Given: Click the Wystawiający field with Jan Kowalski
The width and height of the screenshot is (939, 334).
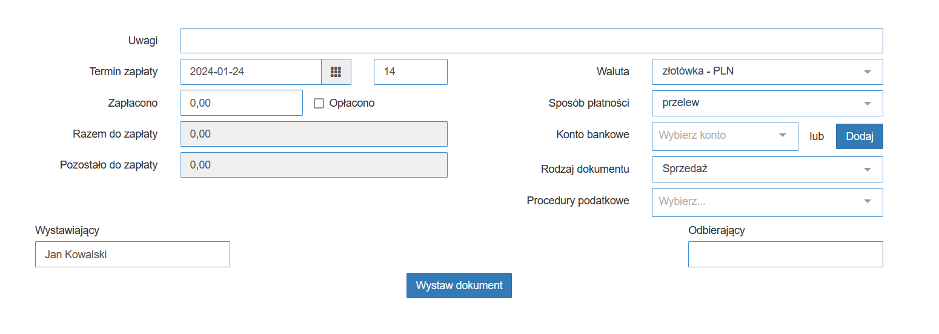Looking at the screenshot, I should [133, 255].
